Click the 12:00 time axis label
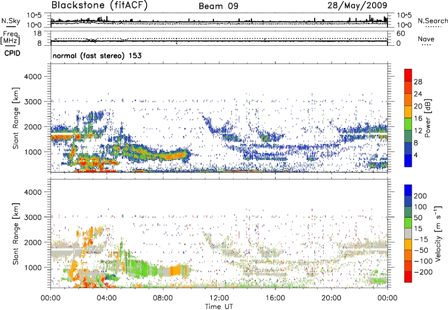Image resolution: width=448 pixels, height=310 pixels. point(219,298)
